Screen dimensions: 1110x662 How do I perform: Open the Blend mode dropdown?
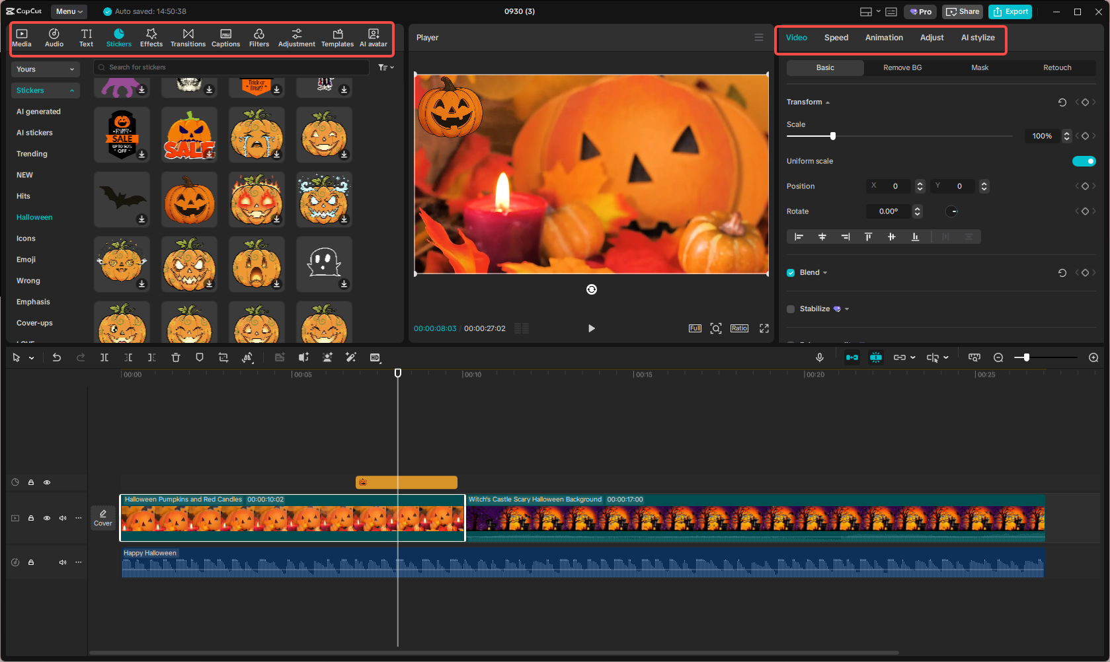pos(824,272)
